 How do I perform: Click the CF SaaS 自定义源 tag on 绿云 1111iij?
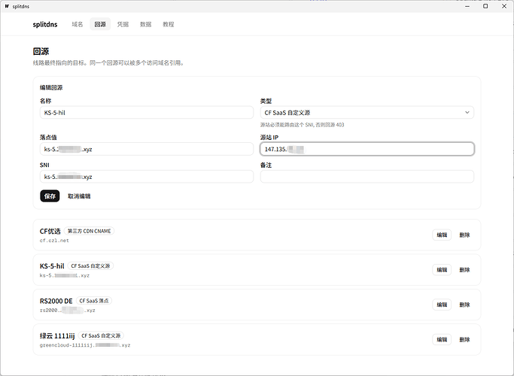coord(101,335)
